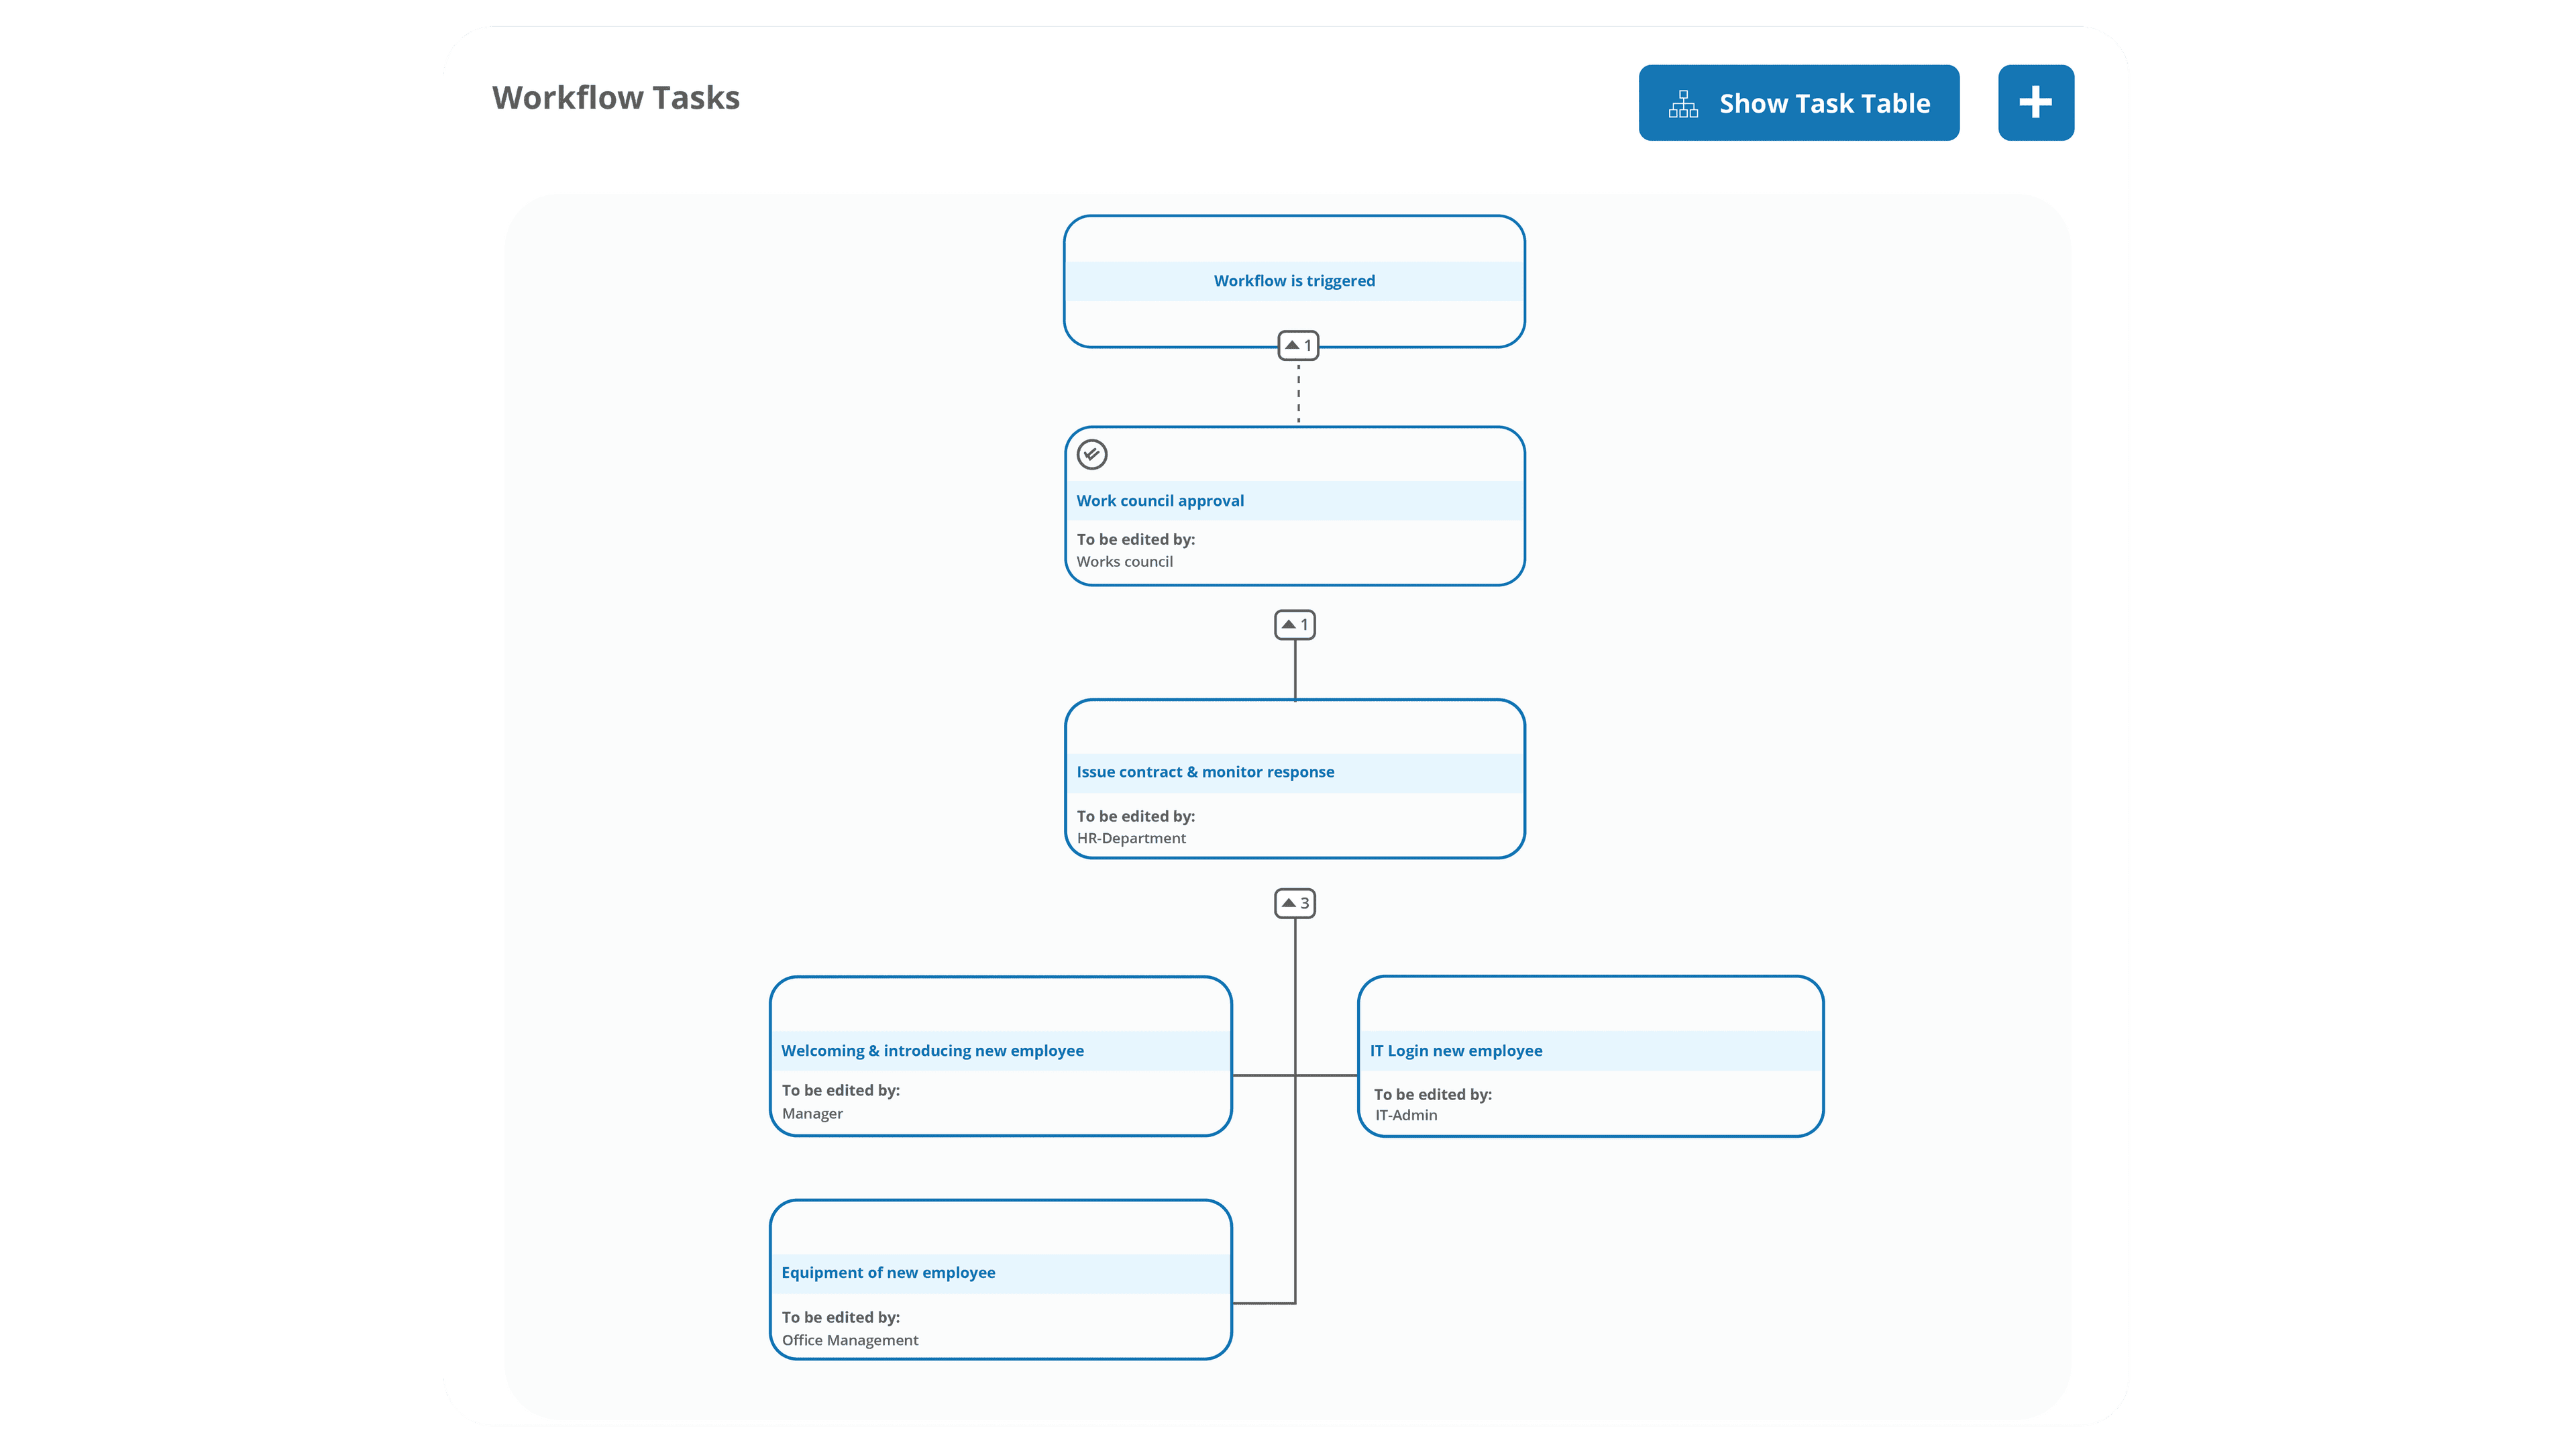Select the HR-Department editor text
This screenshot has height=1449, width=2576.
pyautogui.click(x=1131, y=839)
